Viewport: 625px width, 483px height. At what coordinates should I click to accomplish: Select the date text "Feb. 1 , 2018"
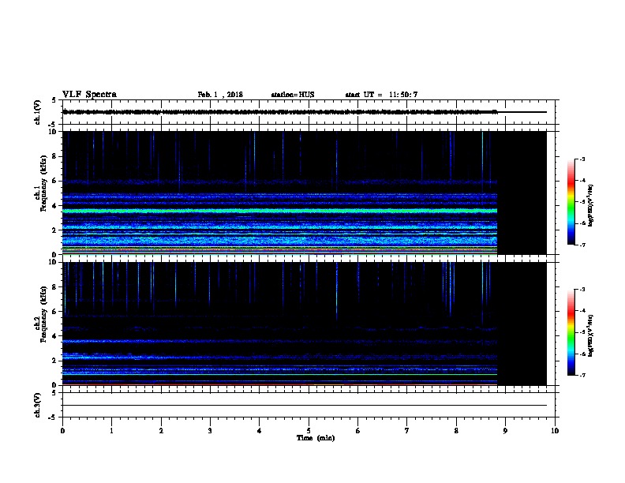click(x=220, y=95)
